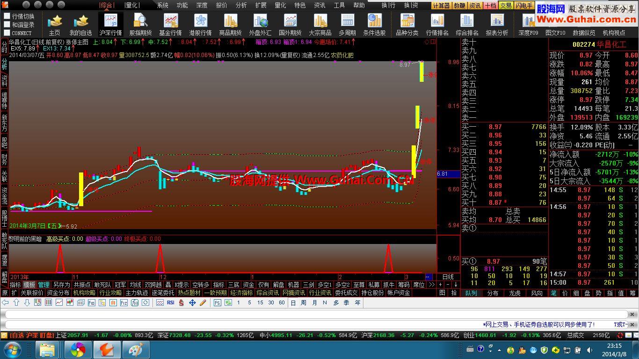Open the 资讯 menu
This screenshot has height=359, width=639.
click(320, 5)
